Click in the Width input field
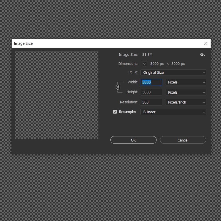The height and width of the screenshot is (221, 221). [151, 82]
